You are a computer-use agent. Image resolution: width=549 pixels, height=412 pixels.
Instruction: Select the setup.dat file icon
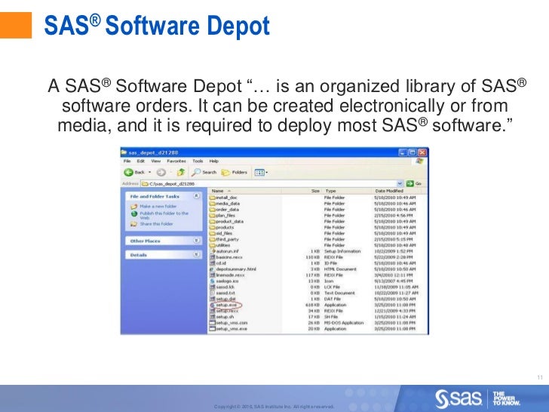(213, 299)
